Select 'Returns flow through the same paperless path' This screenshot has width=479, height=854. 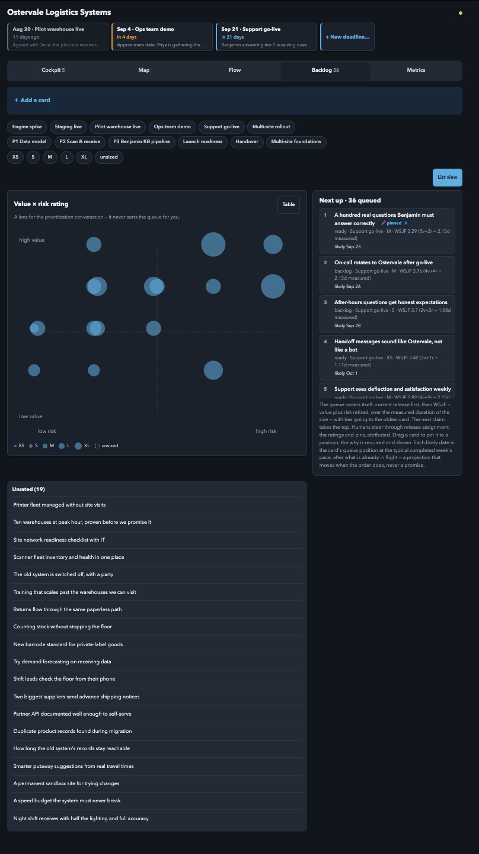tap(157, 609)
